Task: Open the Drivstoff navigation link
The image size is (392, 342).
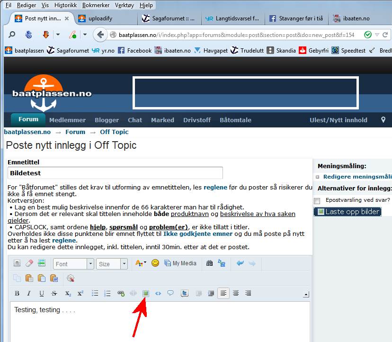Action: pos(197,120)
